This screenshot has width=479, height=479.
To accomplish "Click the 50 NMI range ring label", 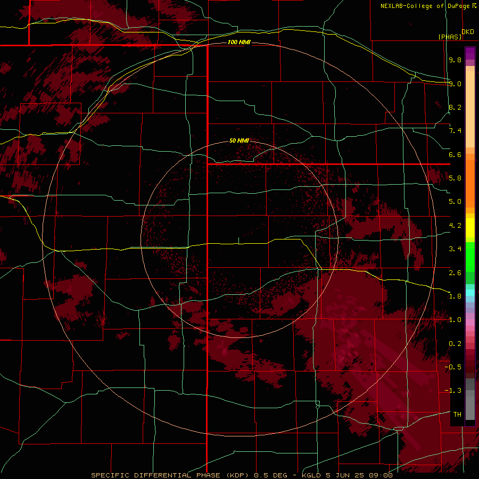I will tap(239, 141).
